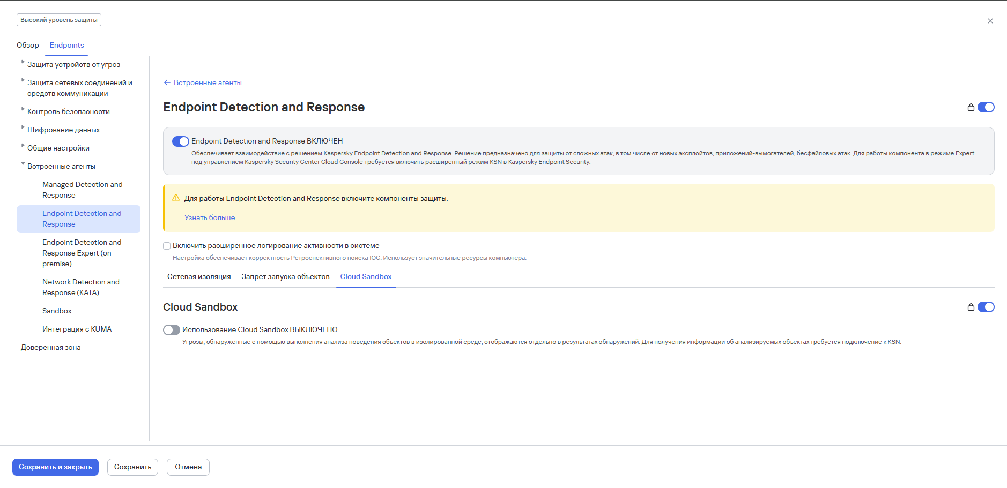Enable Использование Cloud Sandbox switch

(x=172, y=330)
